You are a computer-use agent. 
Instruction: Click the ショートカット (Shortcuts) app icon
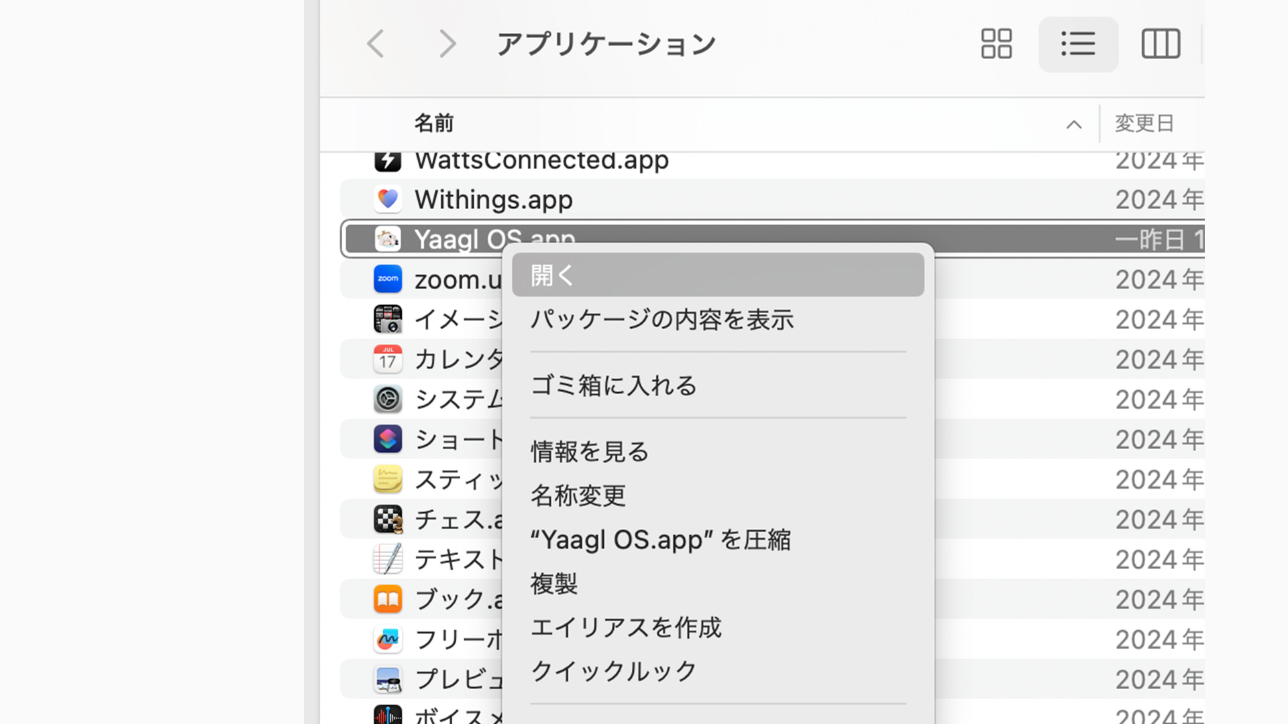pos(388,439)
